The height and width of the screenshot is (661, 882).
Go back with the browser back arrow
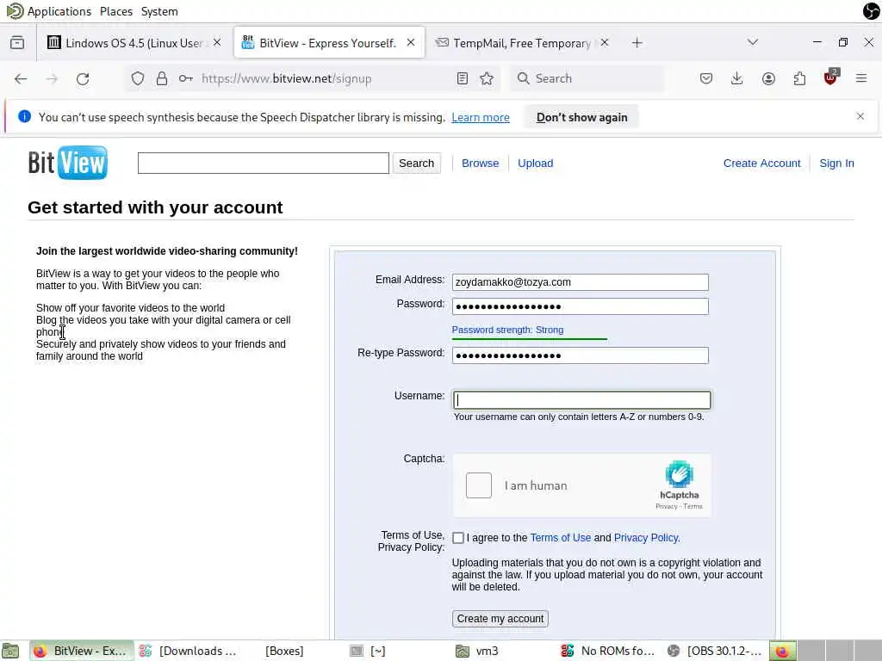click(x=21, y=78)
